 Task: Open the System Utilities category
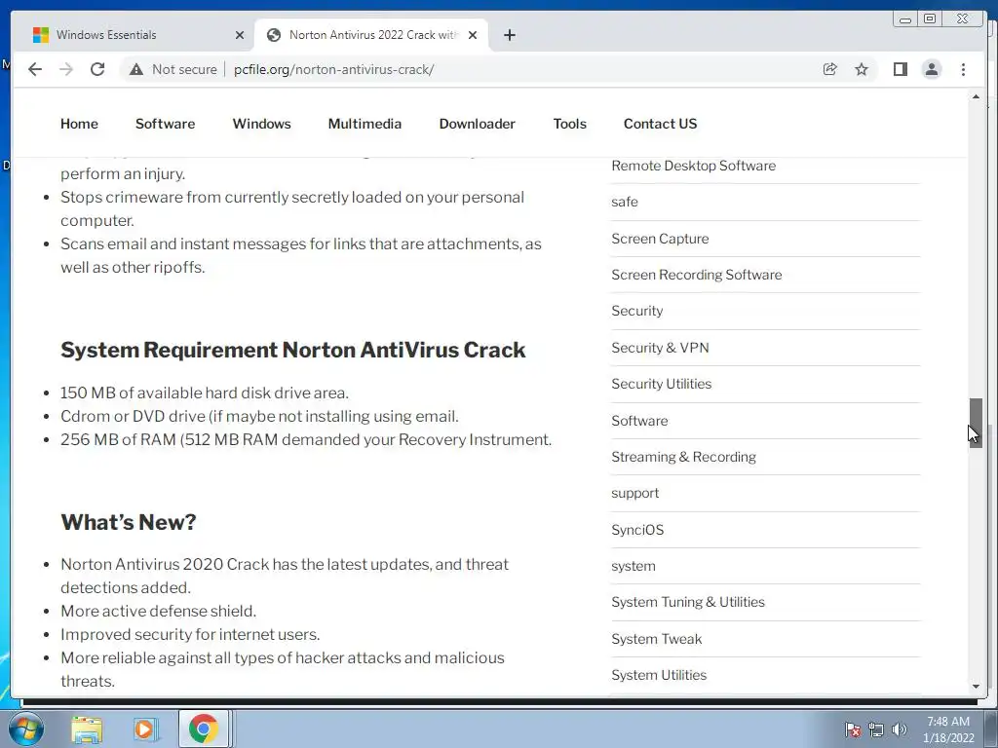click(659, 675)
